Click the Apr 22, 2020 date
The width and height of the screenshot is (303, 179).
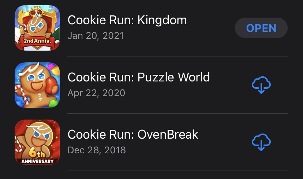[97, 93]
